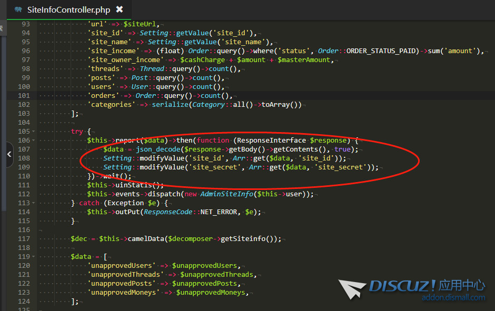Click '$masterAmount' variable on line 97
The height and width of the screenshot is (311, 495).
(x=304, y=60)
